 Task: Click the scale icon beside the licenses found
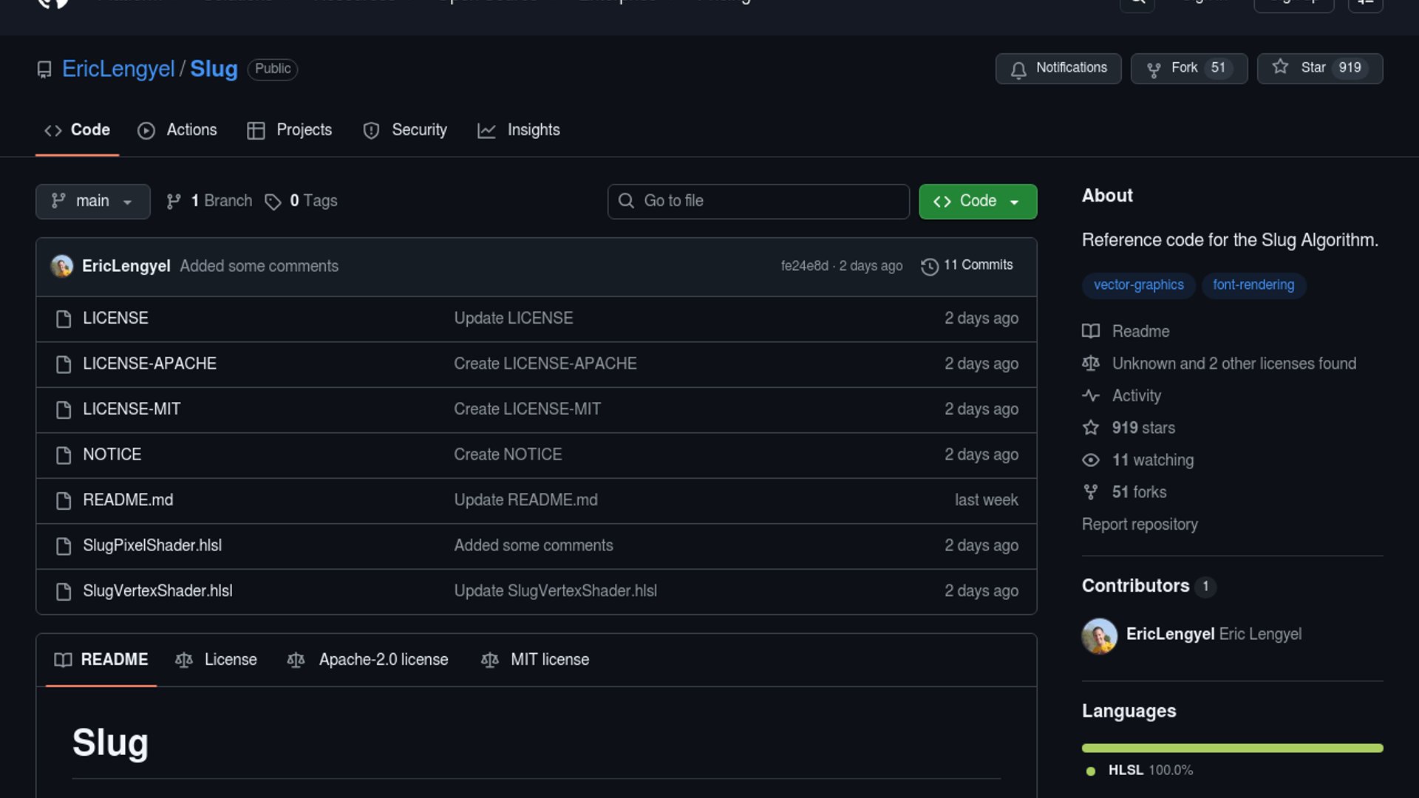(1091, 364)
